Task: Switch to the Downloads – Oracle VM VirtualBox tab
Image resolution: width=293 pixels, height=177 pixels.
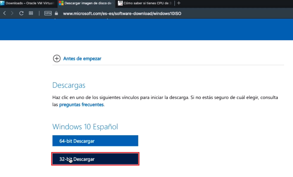Action: 28,3
